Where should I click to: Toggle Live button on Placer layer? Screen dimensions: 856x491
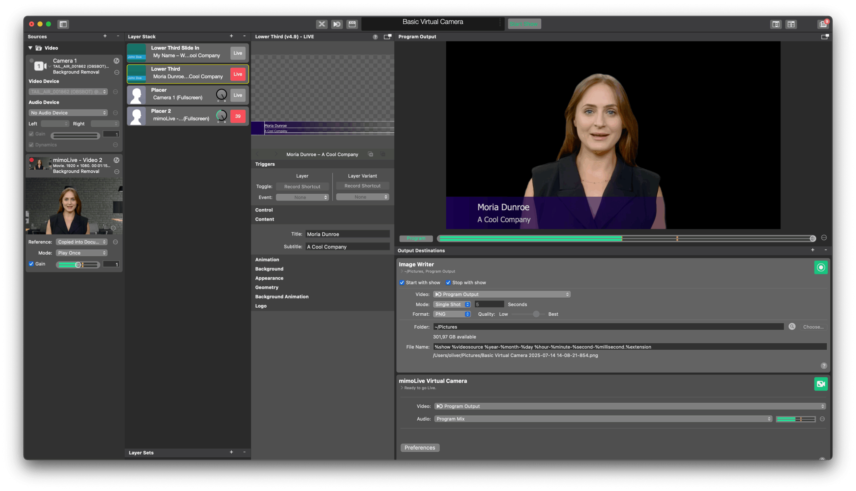click(238, 95)
